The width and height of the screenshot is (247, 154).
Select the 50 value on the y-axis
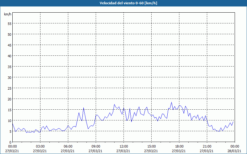tap(10, 34)
